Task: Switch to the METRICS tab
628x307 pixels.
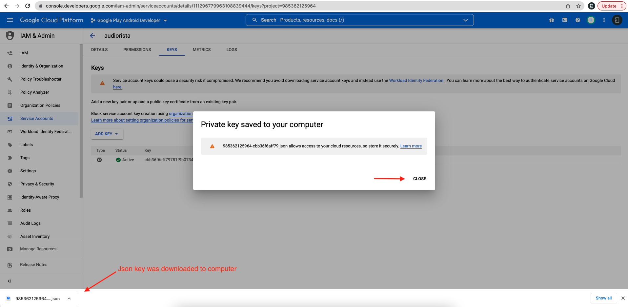Action: click(x=202, y=50)
